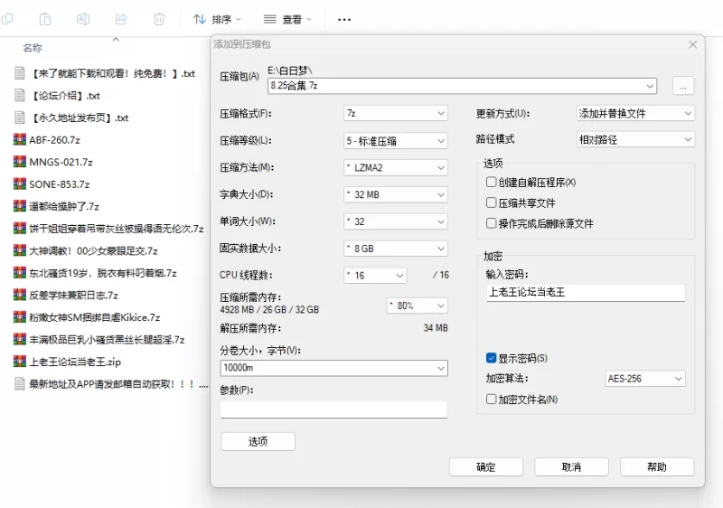
Task: Enable 创建自解压程序 checkbox
Action: 492,183
